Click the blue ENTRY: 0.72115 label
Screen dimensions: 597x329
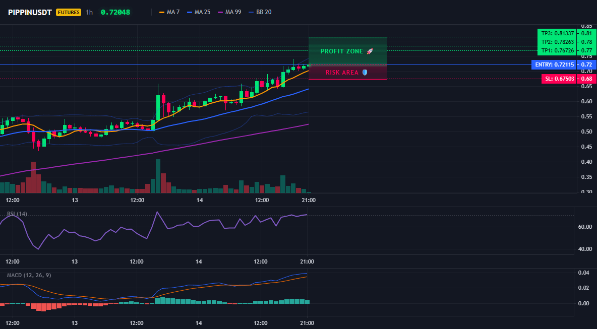pyautogui.click(x=554, y=64)
